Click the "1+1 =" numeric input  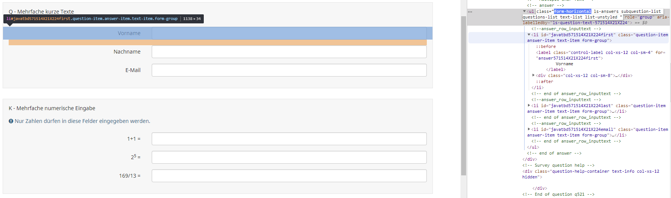pyautogui.click(x=289, y=139)
